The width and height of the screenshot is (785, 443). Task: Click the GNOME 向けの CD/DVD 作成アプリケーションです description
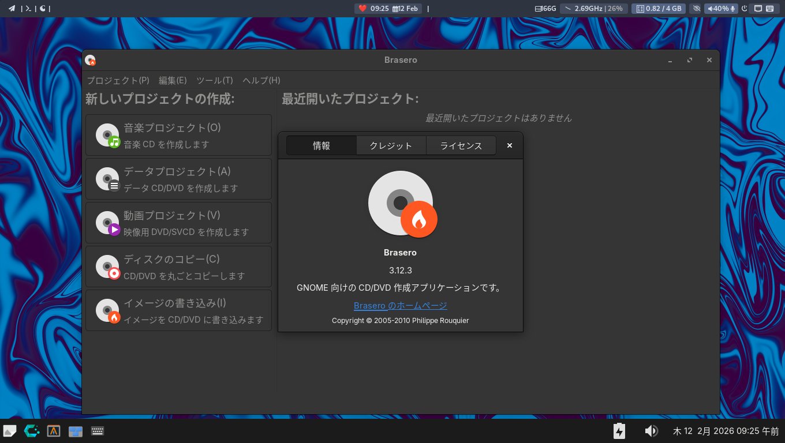[x=399, y=287]
